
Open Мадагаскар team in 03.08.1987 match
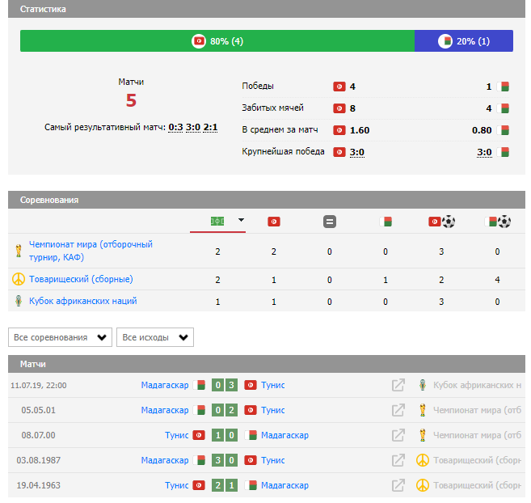[164, 461]
